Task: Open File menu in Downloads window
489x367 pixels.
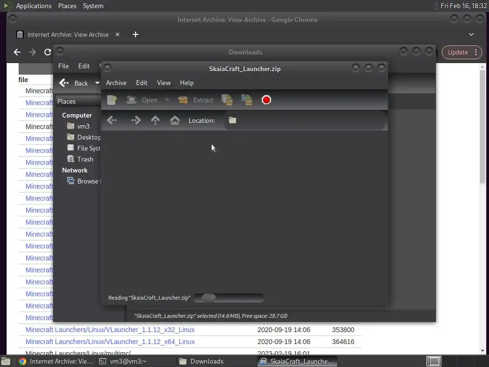Action: pyautogui.click(x=64, y=66)
